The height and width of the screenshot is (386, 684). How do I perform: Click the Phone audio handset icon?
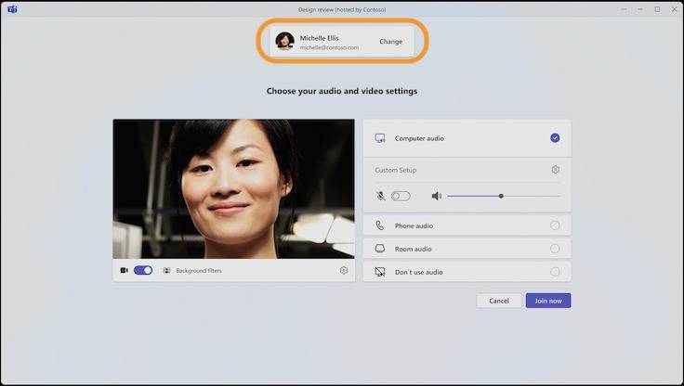pyautogui.click(x=380, y=225)
